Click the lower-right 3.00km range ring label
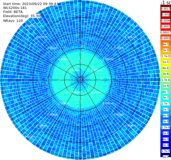The image size is (171, 160). click(119, 114)
